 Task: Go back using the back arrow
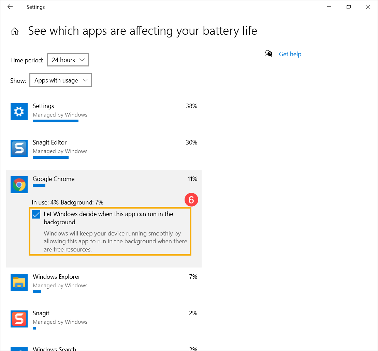tap(10, 7)
